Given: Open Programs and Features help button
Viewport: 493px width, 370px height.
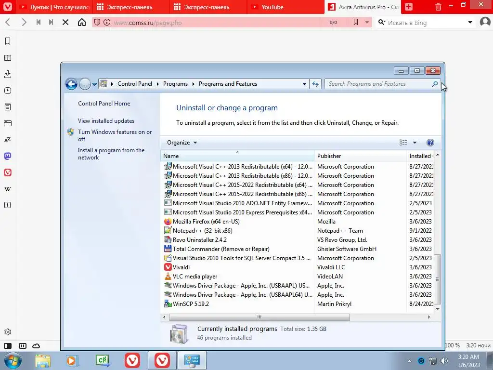Looking at the screenshot, I should [430, 143].
